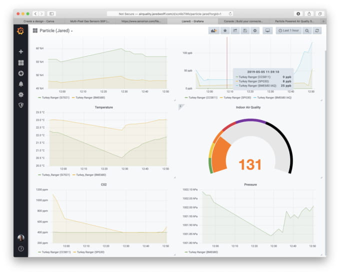340x275 pixels.
Task: Go forward with Safari forward arrow
Action: click(x=41, y=13)
